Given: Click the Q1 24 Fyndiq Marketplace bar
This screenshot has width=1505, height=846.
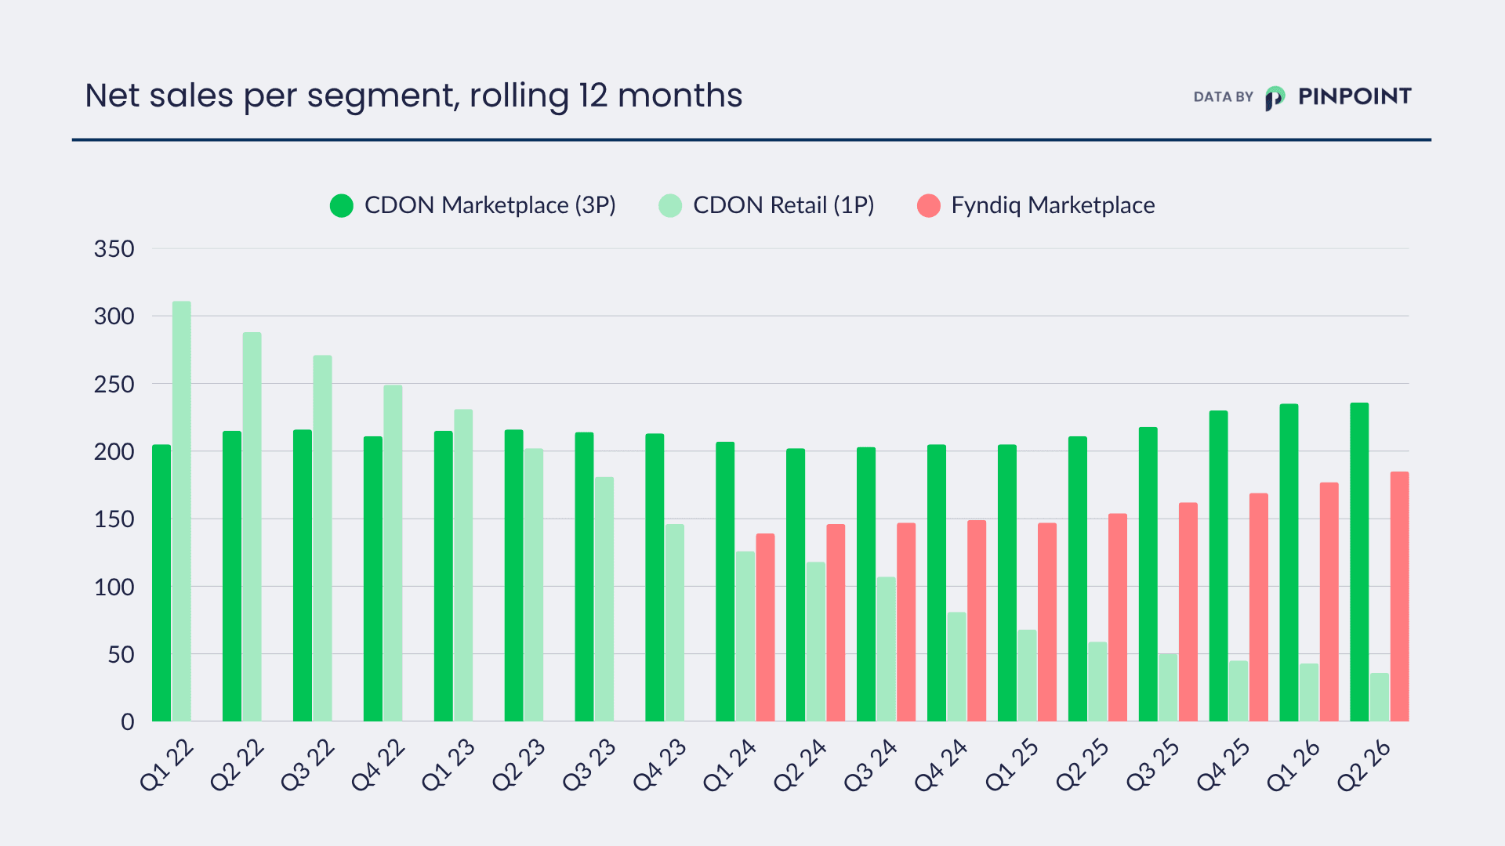Looking at the screenshot, I should [765, 627].
